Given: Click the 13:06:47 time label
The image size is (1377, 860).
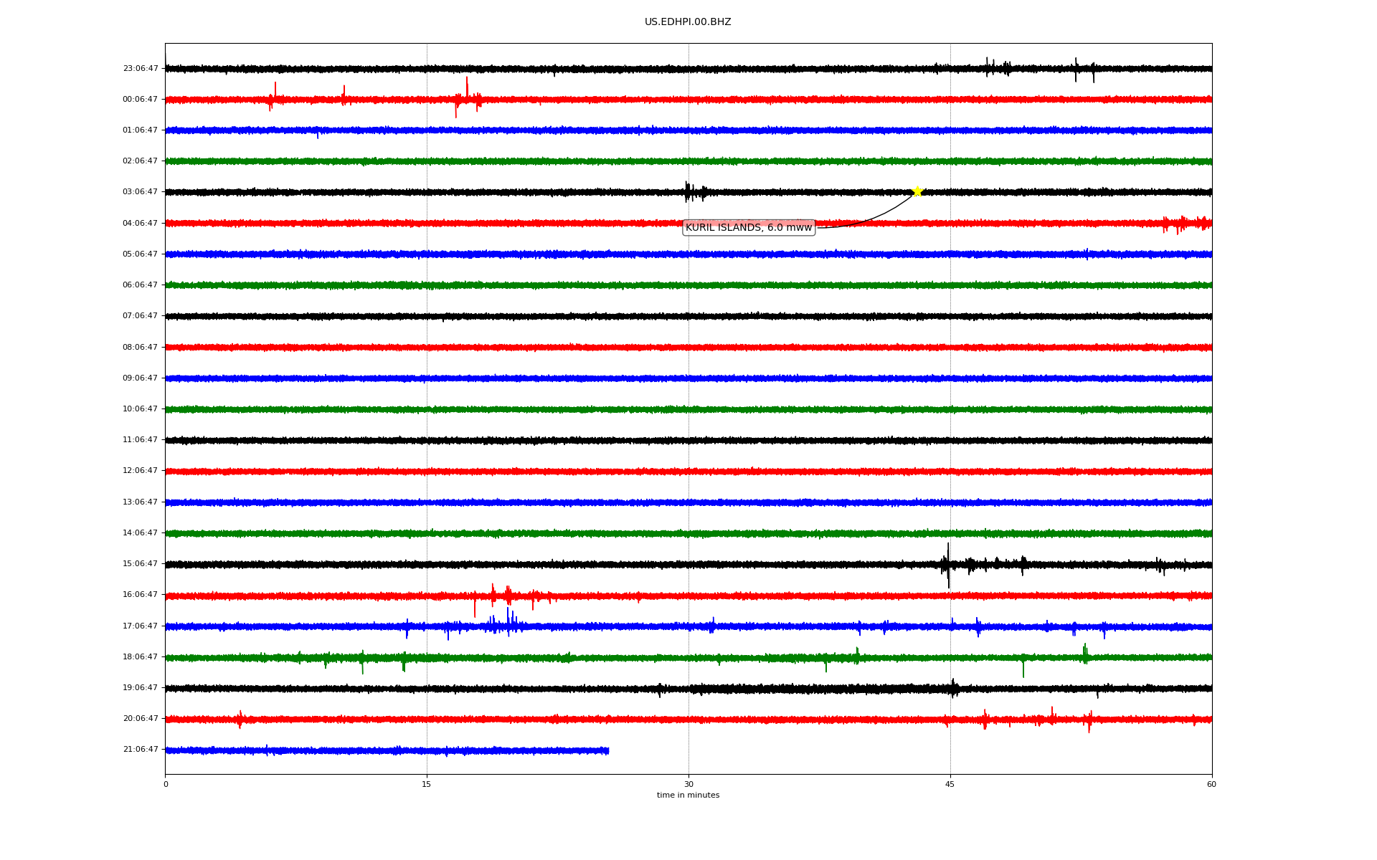Looking at the screenshot, I should [x=141, y=502].
